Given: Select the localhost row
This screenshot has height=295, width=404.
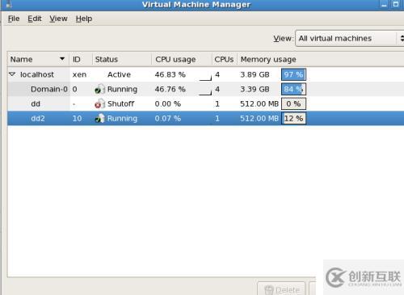Looking at the screenshot, I should 205,74.
